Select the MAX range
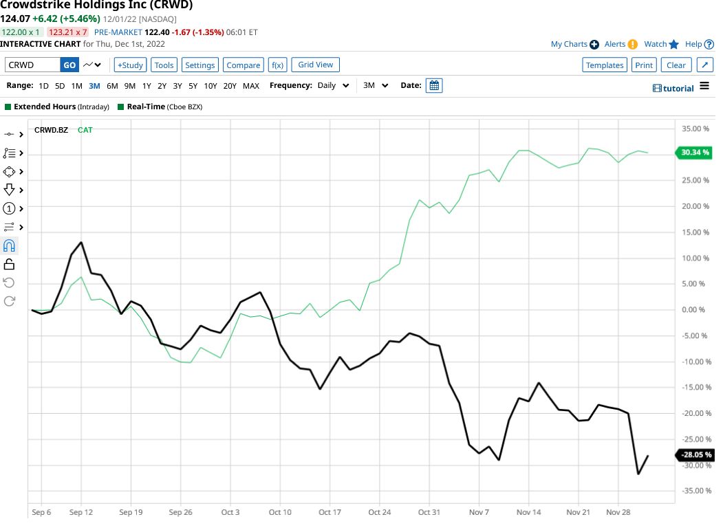This screenshot has width=723, height=530. (251, 86)
